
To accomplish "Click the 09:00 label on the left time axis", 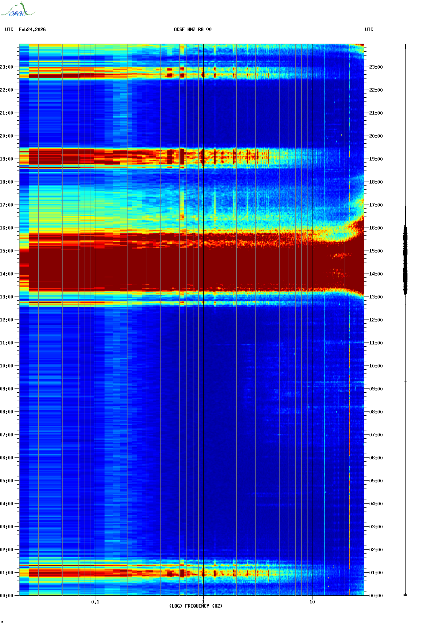I will 7,389.
